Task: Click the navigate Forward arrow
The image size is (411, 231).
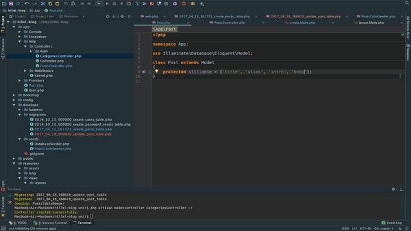Action: click(x=89, y=4)
